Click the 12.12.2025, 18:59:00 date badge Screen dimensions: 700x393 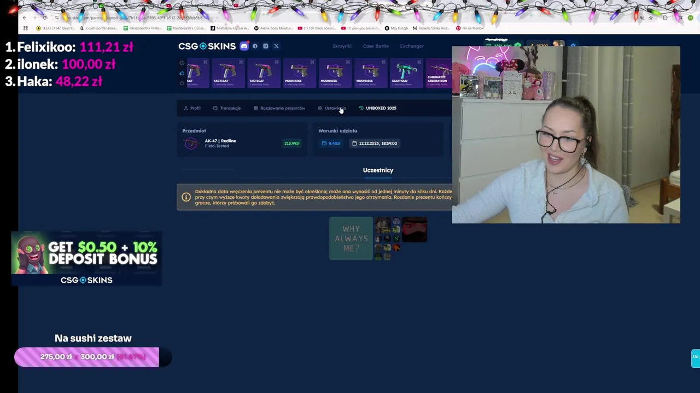(375, 144)
